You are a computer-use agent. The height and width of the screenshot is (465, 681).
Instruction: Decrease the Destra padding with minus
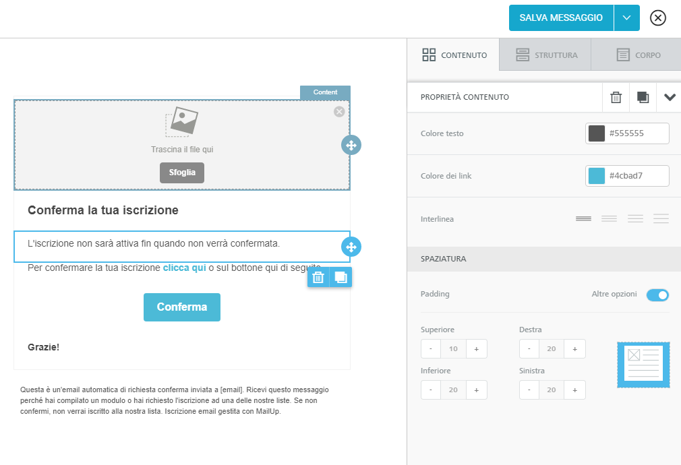[x=529, y=349]
